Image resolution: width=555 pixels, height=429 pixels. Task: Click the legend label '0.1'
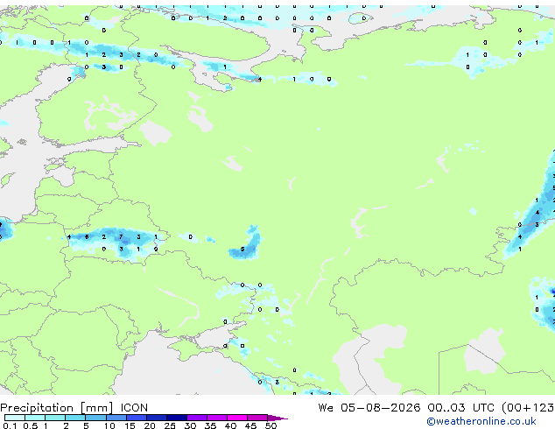click(10, 425)
